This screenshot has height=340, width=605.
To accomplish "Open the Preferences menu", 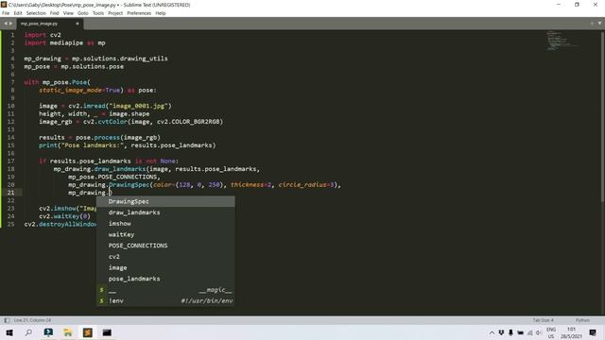I will [x=139, y=13].
